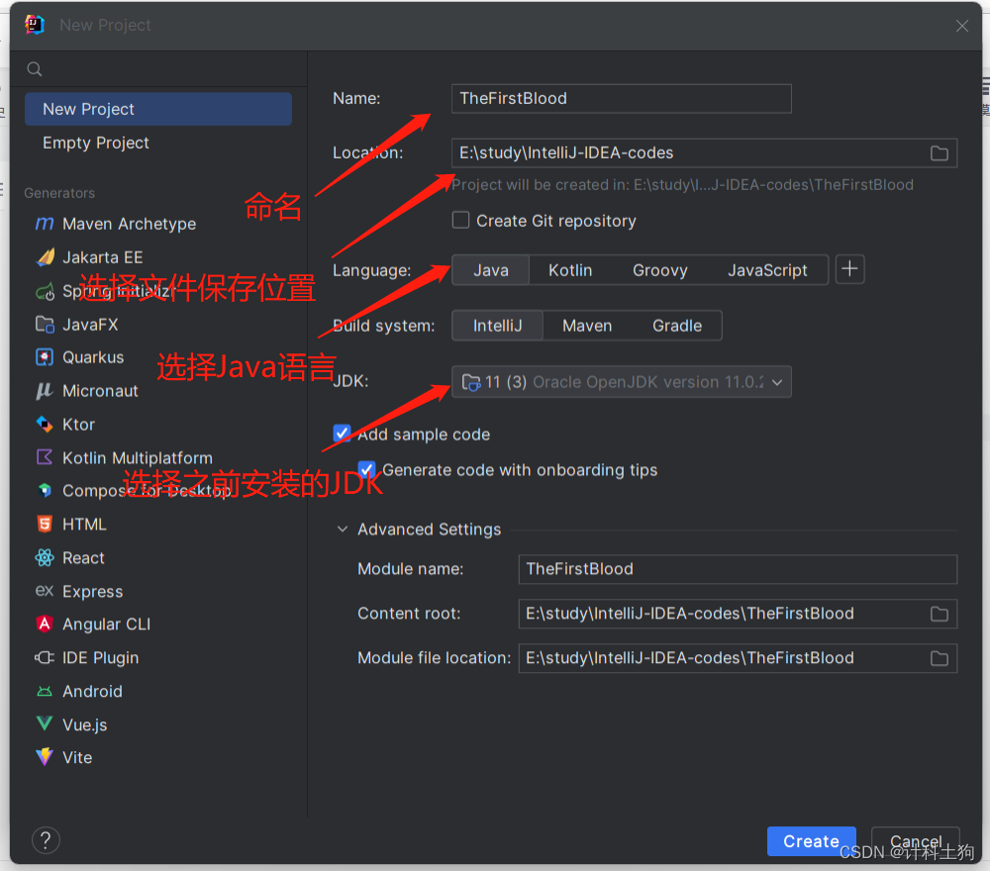Select the IDE Plugin icon

[45, 657]
